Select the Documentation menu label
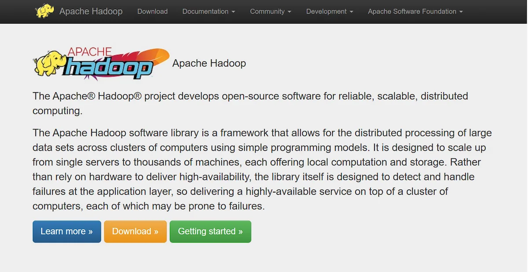This screenshot has width=528, height=272. pyautogui.click(x=205, y=11)
